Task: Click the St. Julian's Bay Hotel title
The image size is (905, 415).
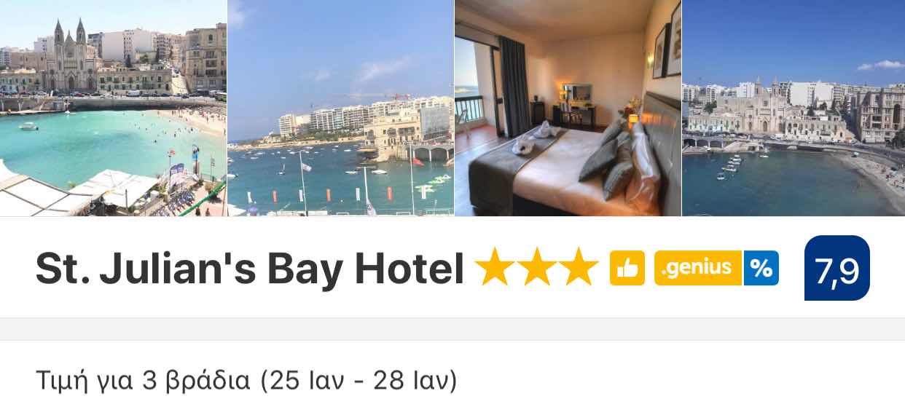Action: pyautogui.click(x=250, y=269)
